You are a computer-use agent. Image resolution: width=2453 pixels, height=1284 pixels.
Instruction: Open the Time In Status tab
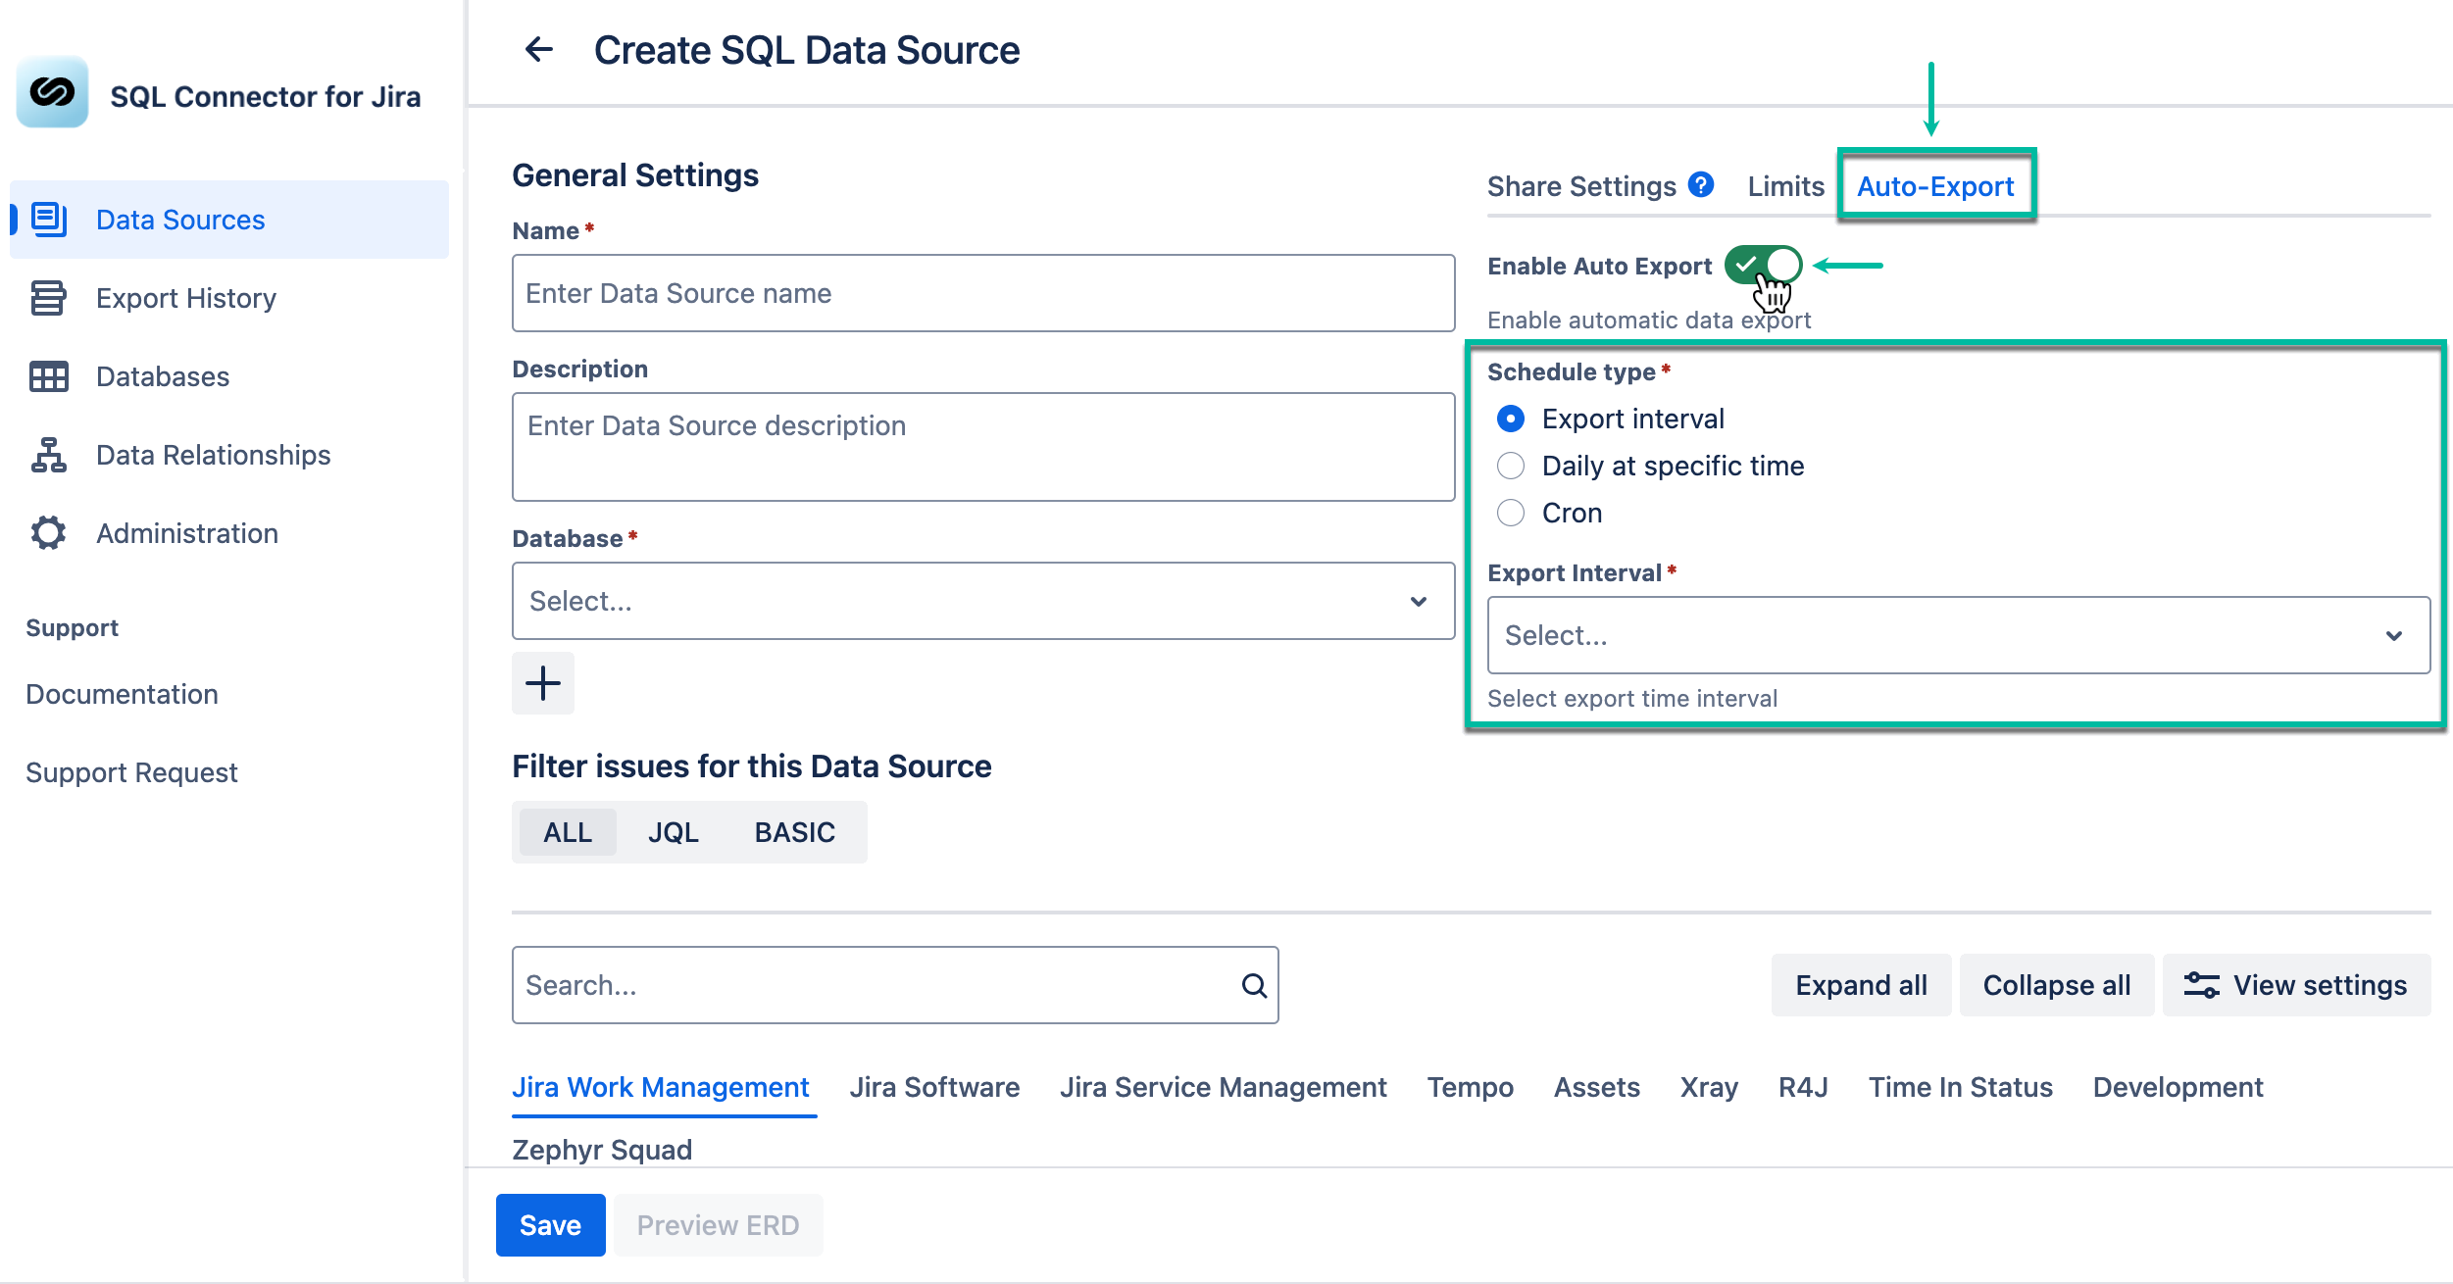(x=1961, y=1087)
